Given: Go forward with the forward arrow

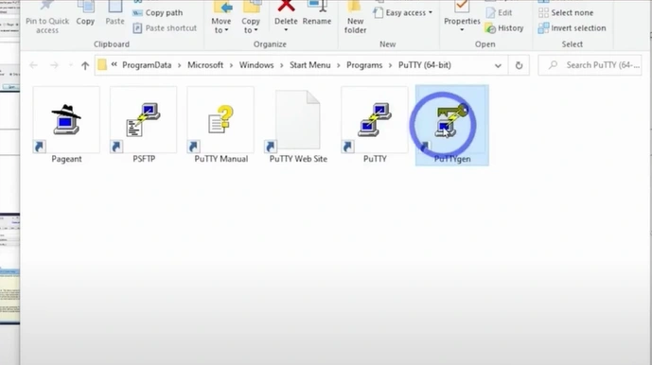Looking at the screenshot, I should coord(54,65).
